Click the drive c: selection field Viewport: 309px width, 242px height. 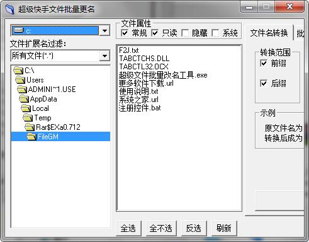point(55,31)
